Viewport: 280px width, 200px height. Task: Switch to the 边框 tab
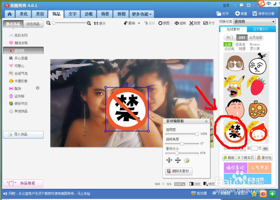click(88, 14)
